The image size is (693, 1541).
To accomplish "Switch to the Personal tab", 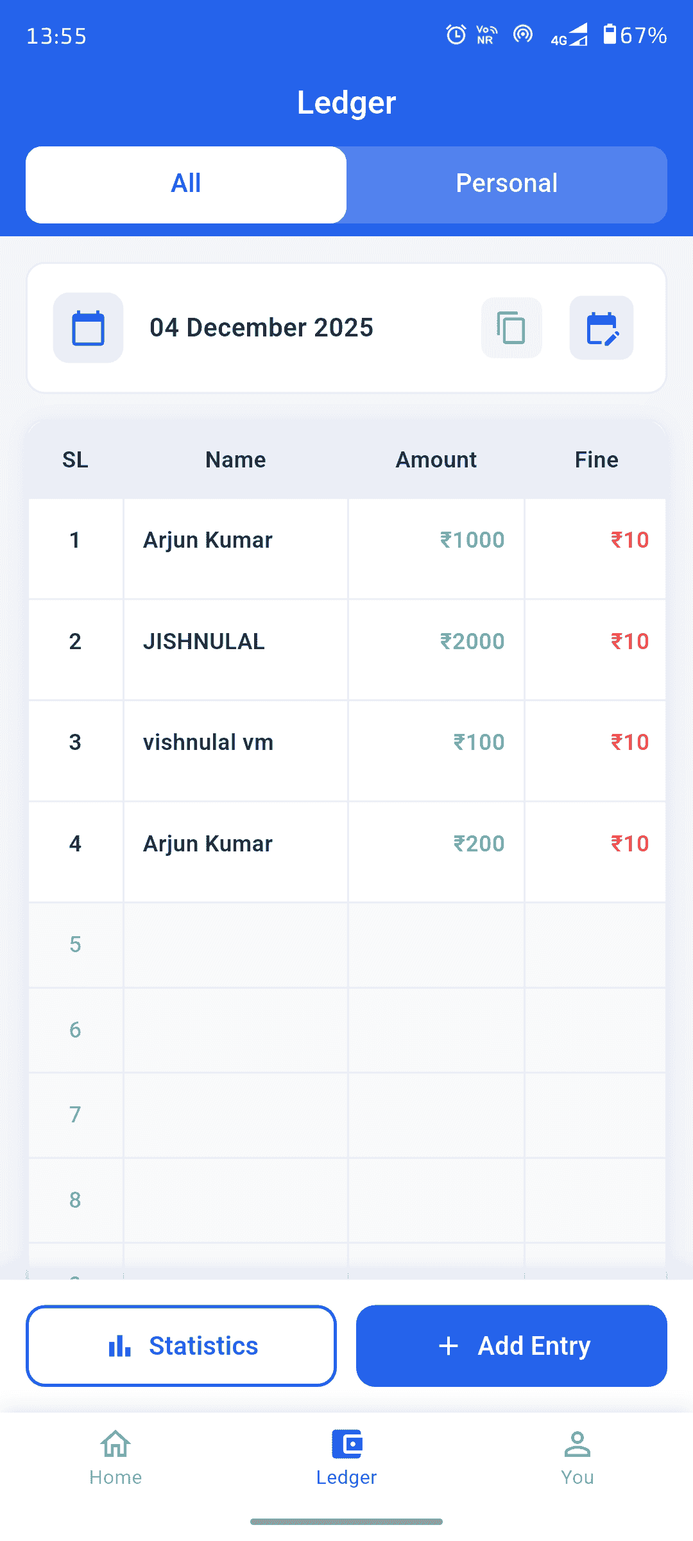I will (x=506, y=184).
